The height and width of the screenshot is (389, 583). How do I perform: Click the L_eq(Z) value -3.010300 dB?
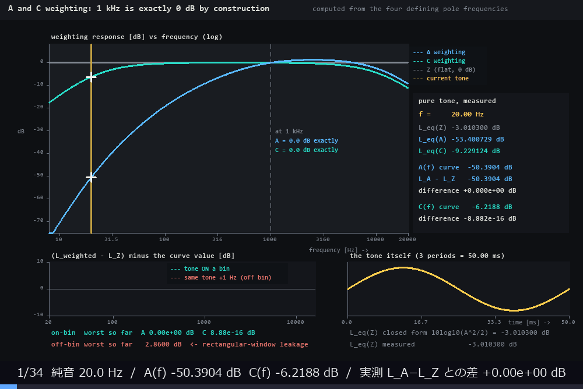pyautogui.click(x=476, y=128)
